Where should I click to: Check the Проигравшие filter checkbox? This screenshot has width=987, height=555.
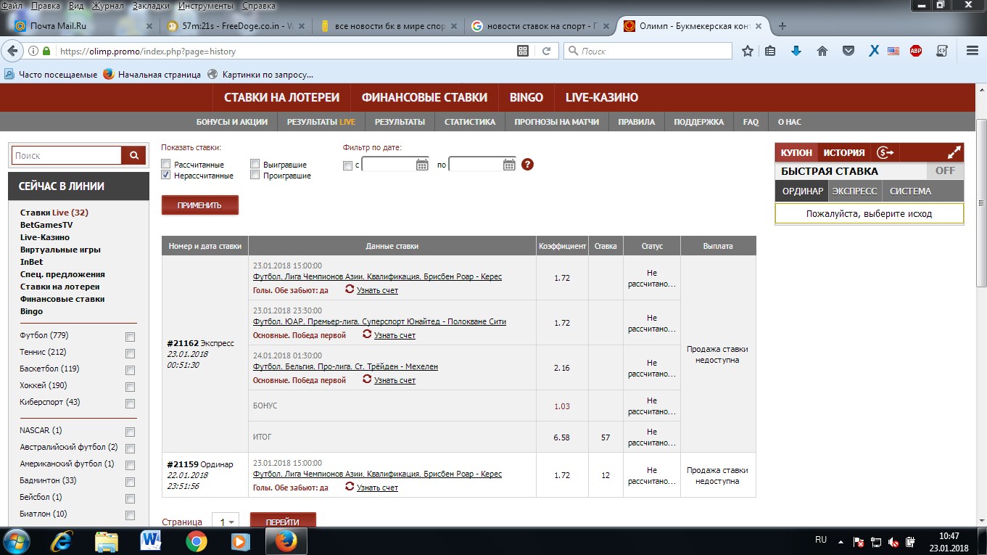[255, 175]
